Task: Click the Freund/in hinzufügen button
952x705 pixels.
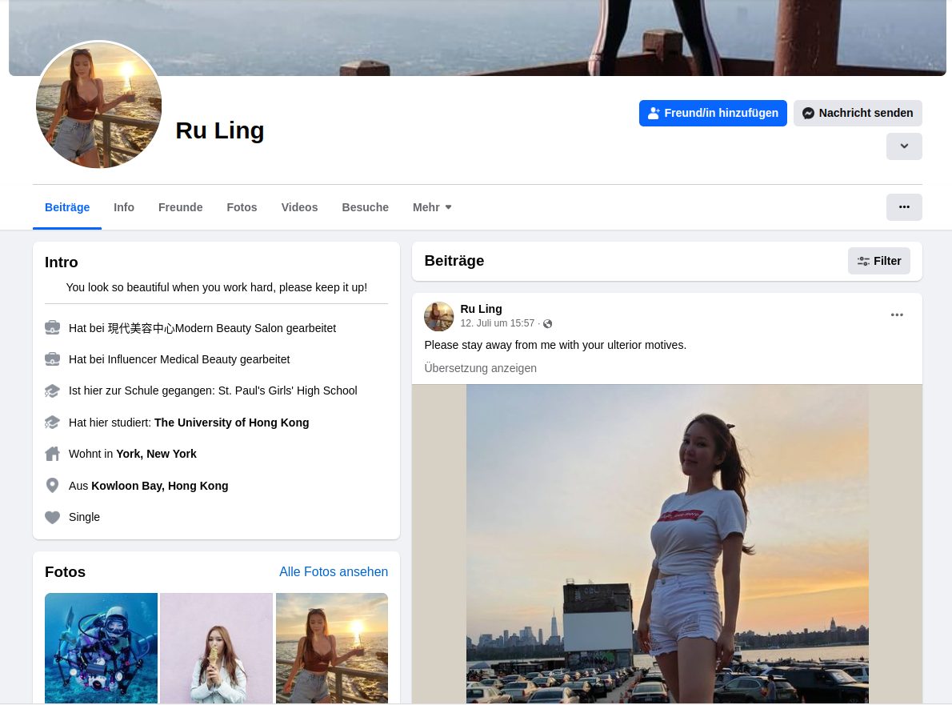Action: [713, 114]
